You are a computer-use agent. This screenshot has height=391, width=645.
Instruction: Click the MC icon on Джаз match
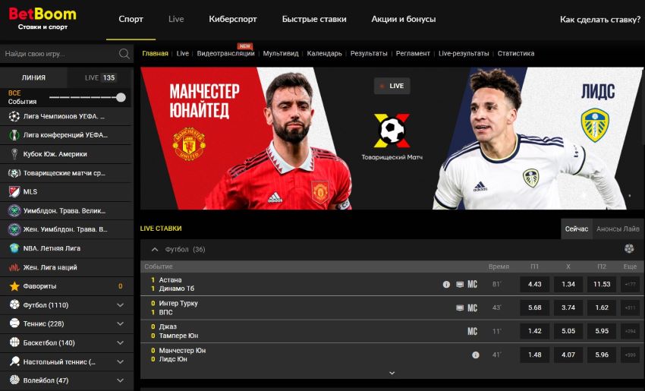point(472,331)
